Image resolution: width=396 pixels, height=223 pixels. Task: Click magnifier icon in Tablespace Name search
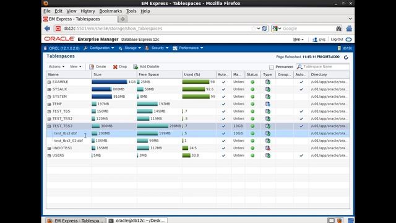(x=299, y=67)
